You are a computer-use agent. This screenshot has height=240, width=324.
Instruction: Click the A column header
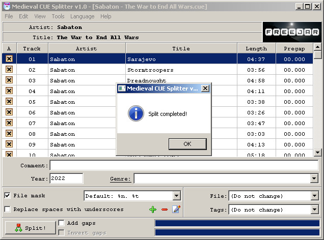(x=9, y=49)
